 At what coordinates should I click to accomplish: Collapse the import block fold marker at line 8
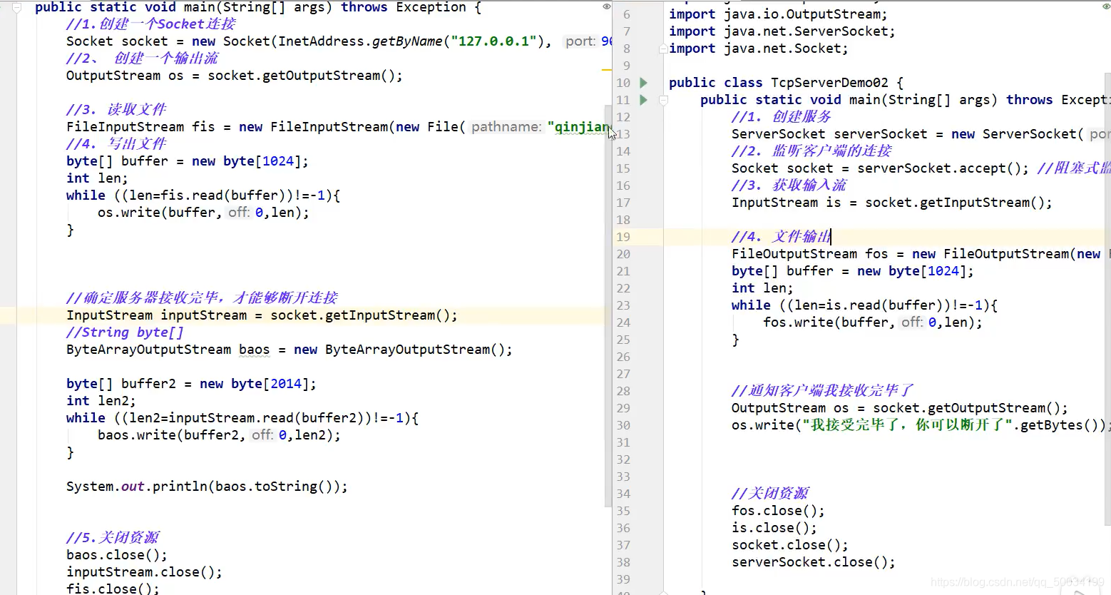[663, 49]
